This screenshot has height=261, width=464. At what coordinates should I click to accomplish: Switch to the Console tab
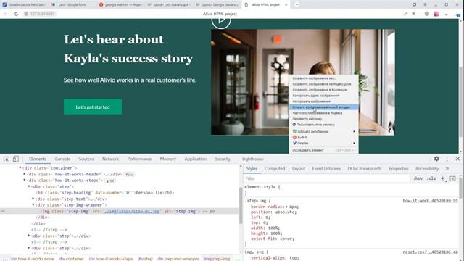coord(62,159)
